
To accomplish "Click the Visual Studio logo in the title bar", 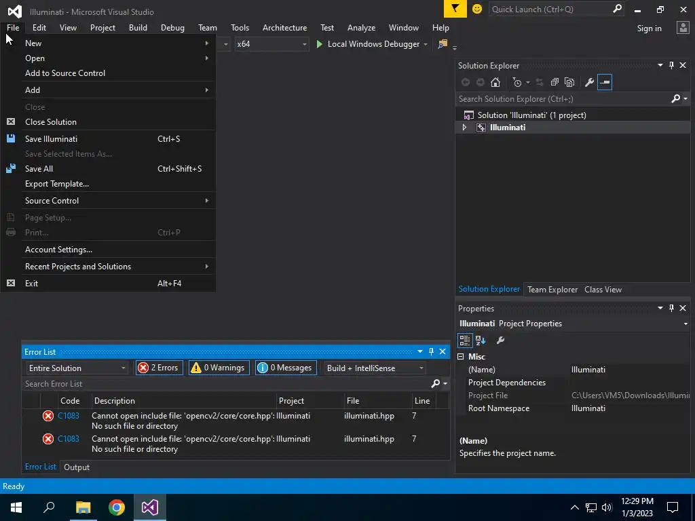I will (x=14, y=12).
